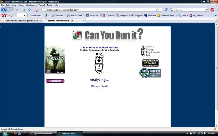Click the page identity icon in the address bar
Screen dimensions: 218x136
44,10
